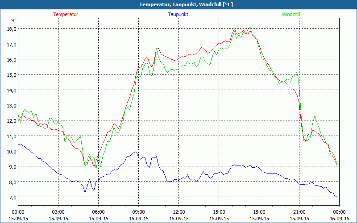Click the 18:00 time axis label
357x223 pixels.
coord(259,212)
